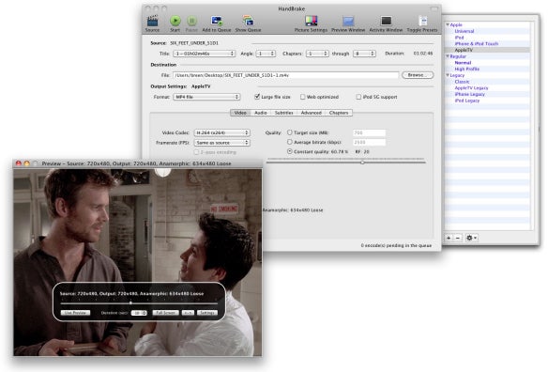This screenshot has height=372, width=548.
Task: Switch to the Chapters tab
Action: pos(339,113)
